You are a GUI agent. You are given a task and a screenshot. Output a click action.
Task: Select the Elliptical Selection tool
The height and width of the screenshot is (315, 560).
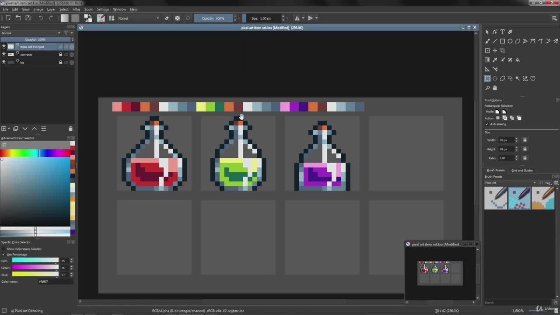495,79
